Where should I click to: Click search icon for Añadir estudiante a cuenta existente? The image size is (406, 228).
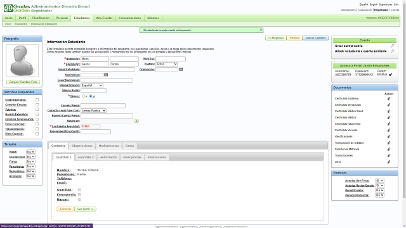pyautogui.click(x=393, y=51)
